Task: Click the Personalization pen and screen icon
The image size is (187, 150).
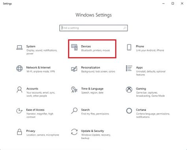Action: click(74, 69)
